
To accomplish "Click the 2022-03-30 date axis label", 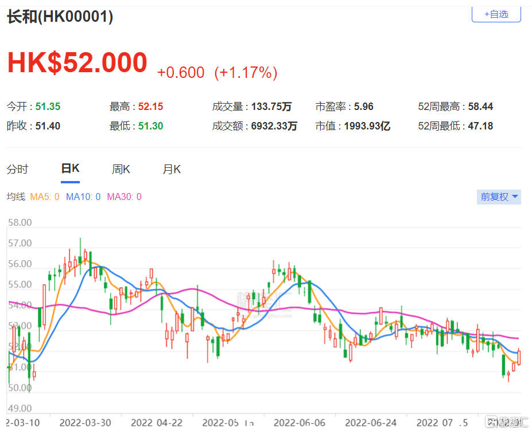I will (85, 423).
